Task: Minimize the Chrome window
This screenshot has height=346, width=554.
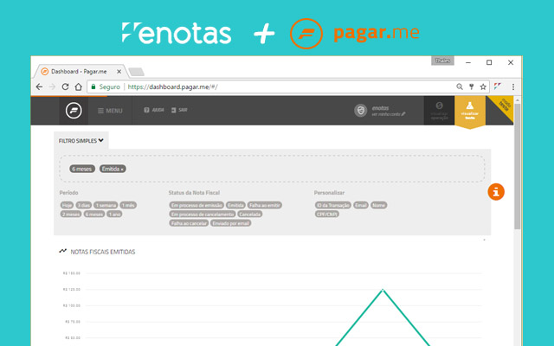Action: 468,62
